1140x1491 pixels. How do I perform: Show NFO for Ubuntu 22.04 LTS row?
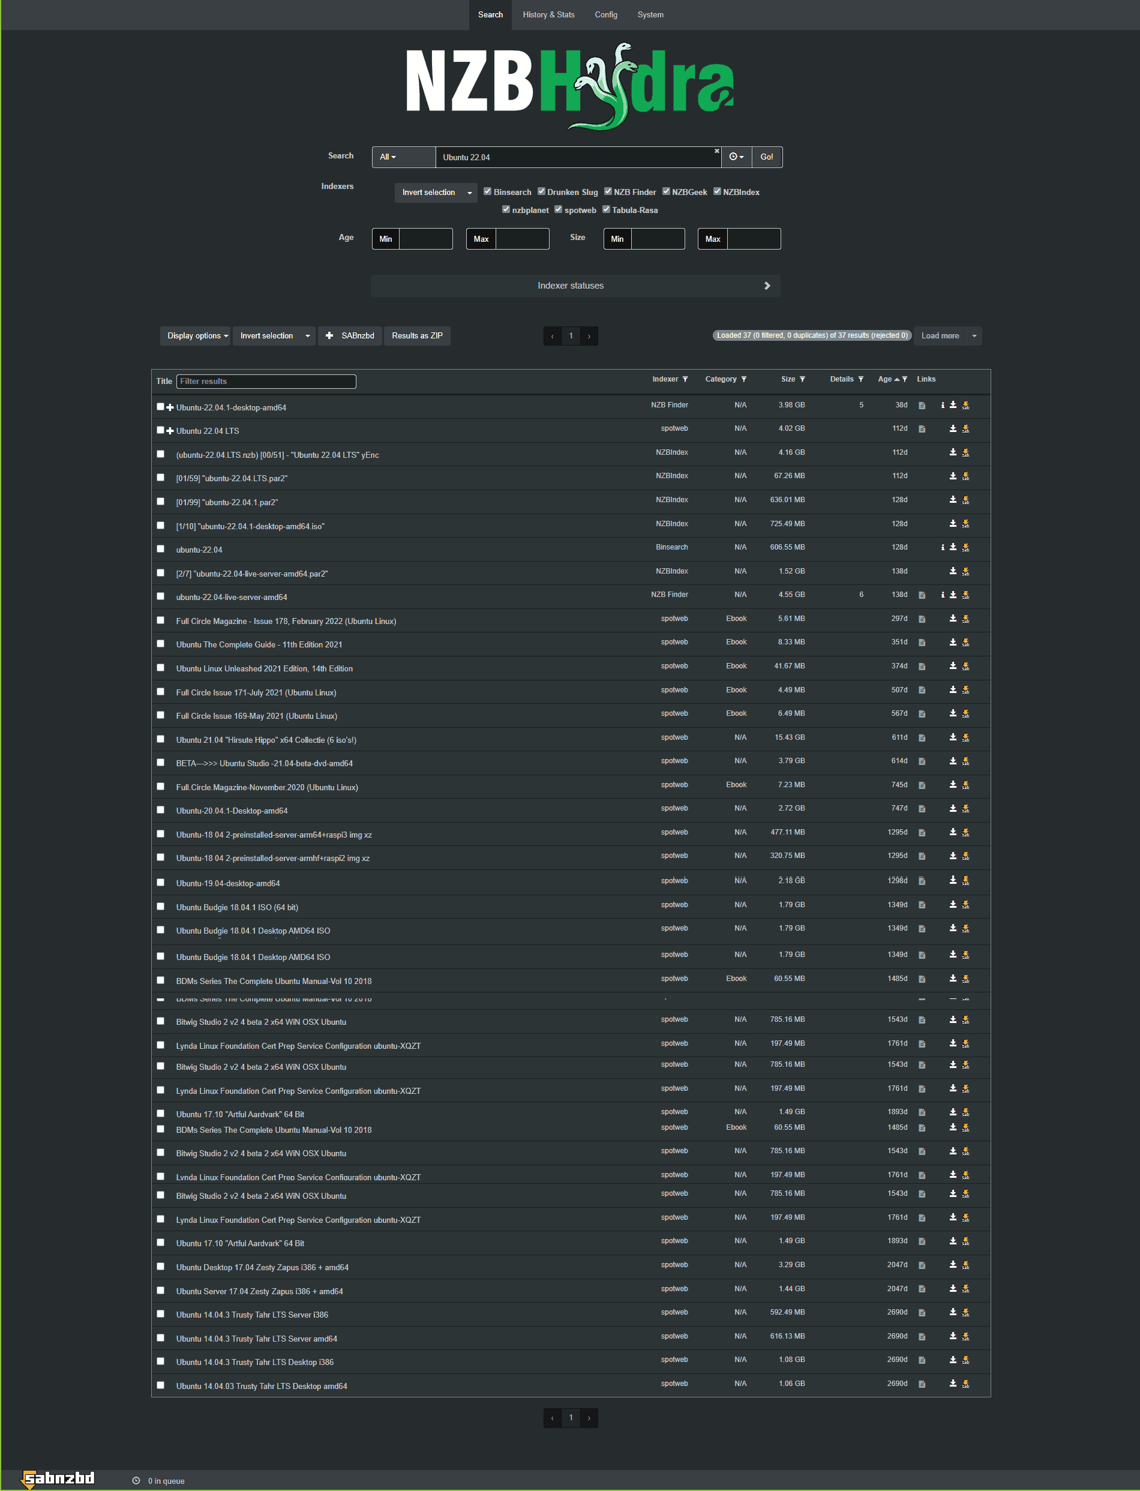click(x=922, y=429)
